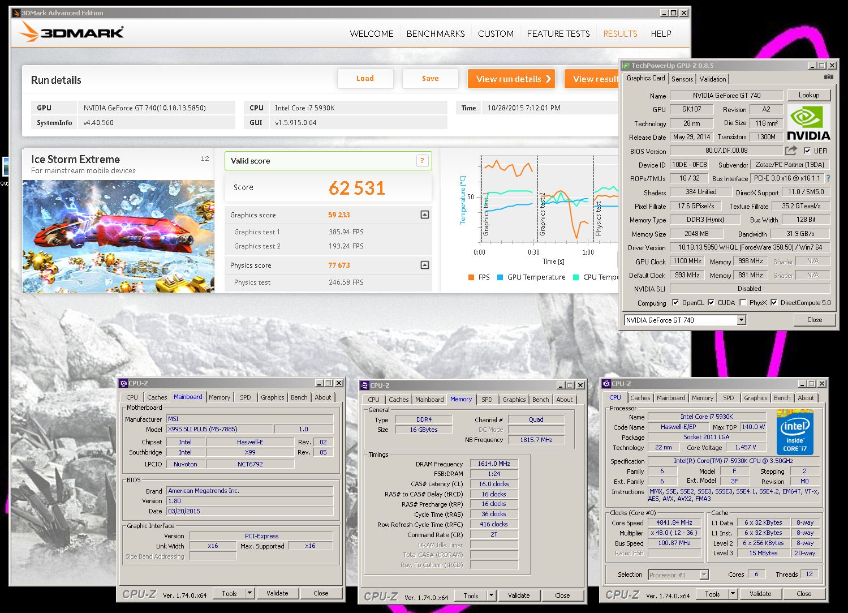
Task: Click the GPU-Z Close button at bottom
Action: (x=815, y=320)
